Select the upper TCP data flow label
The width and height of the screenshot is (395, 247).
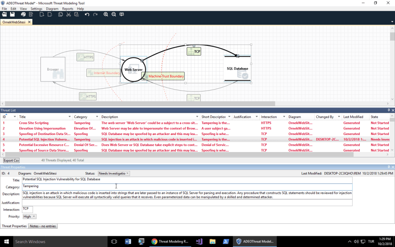pyautogui.click(x=194, y=51)
